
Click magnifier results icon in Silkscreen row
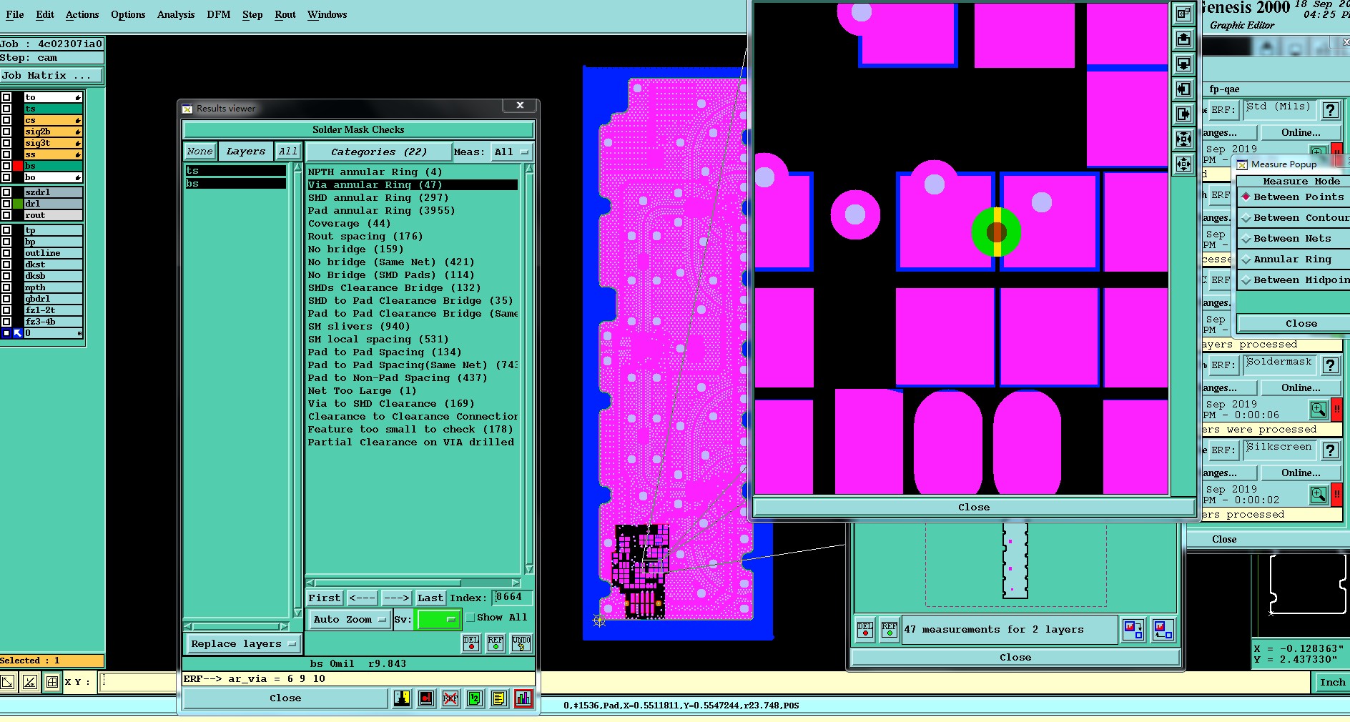(1319, 495)
